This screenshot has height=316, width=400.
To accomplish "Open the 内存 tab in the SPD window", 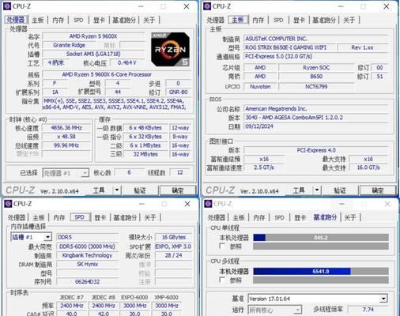I will [59, 217].
